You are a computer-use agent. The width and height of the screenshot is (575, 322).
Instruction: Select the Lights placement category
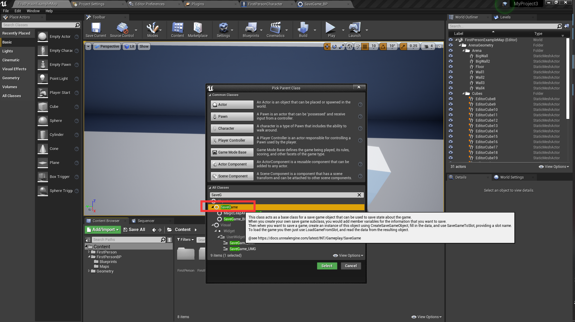tap(8, 51)
